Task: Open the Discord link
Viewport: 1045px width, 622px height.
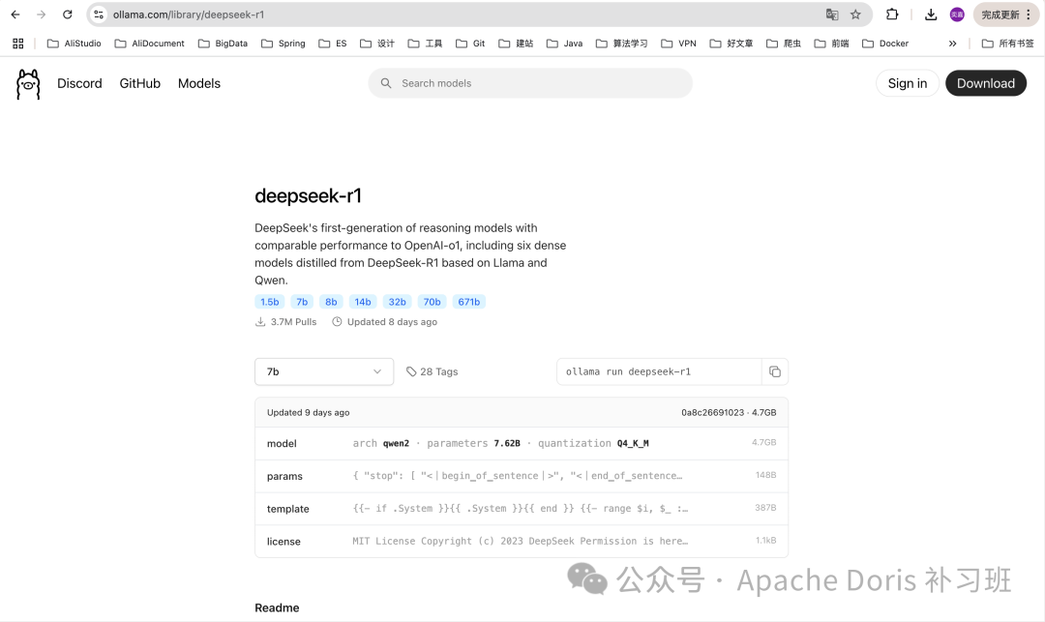Action: click(79, 83)
